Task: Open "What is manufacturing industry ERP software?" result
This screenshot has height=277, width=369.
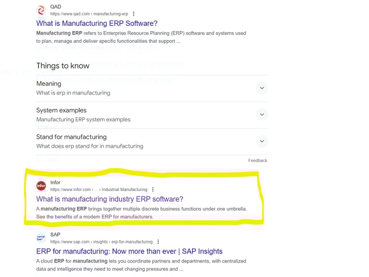Action: [x=110, y=199]
